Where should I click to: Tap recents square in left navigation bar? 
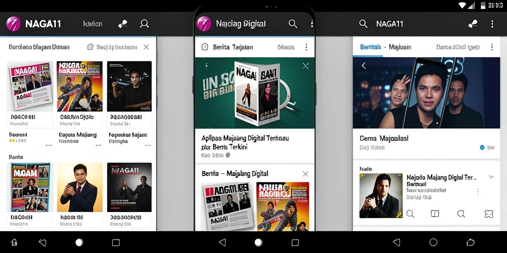pyautogui.click(x=116, y=243)
